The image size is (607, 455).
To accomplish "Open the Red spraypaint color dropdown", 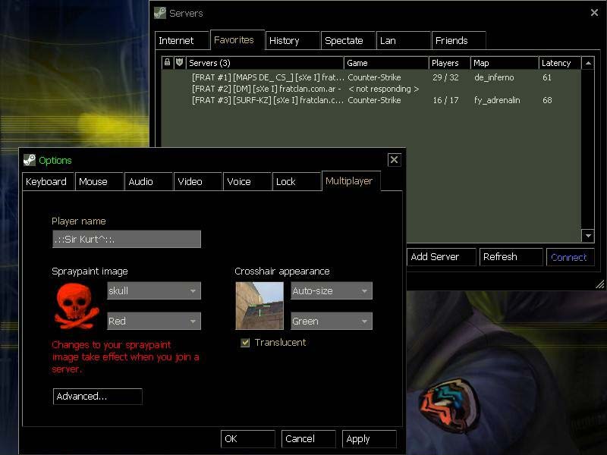I will (154, 321).
